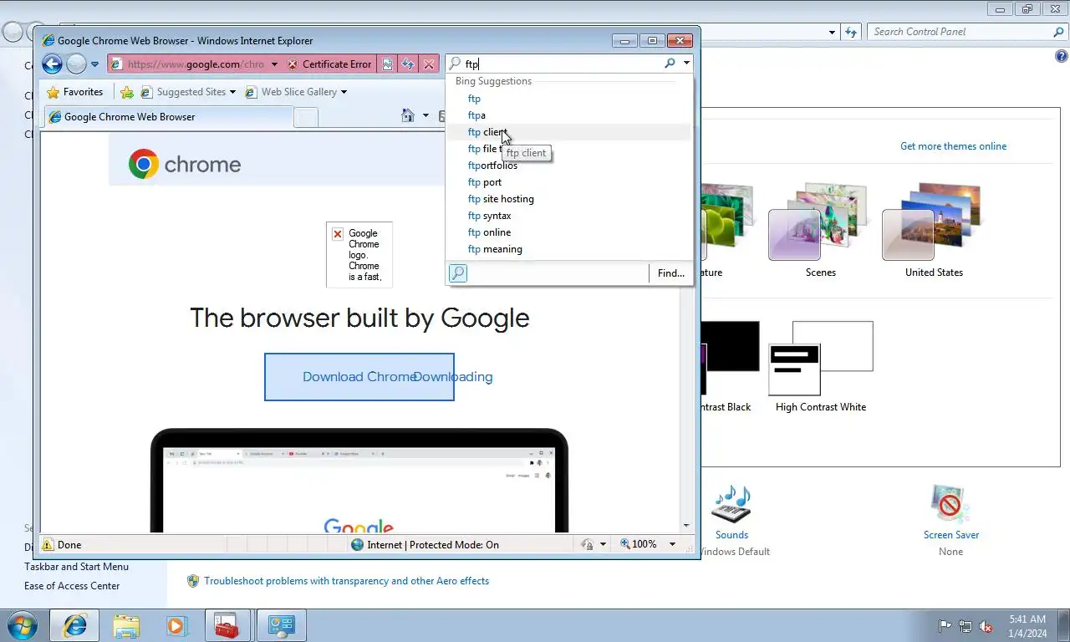
Task: Click the Download Chrome button
Action: (359, 377)
